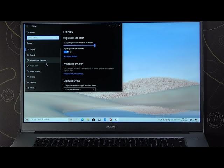Screen dimensions: 224x168
Task: Open the blue app icon next to Mail
Action: tap(105, 120)
